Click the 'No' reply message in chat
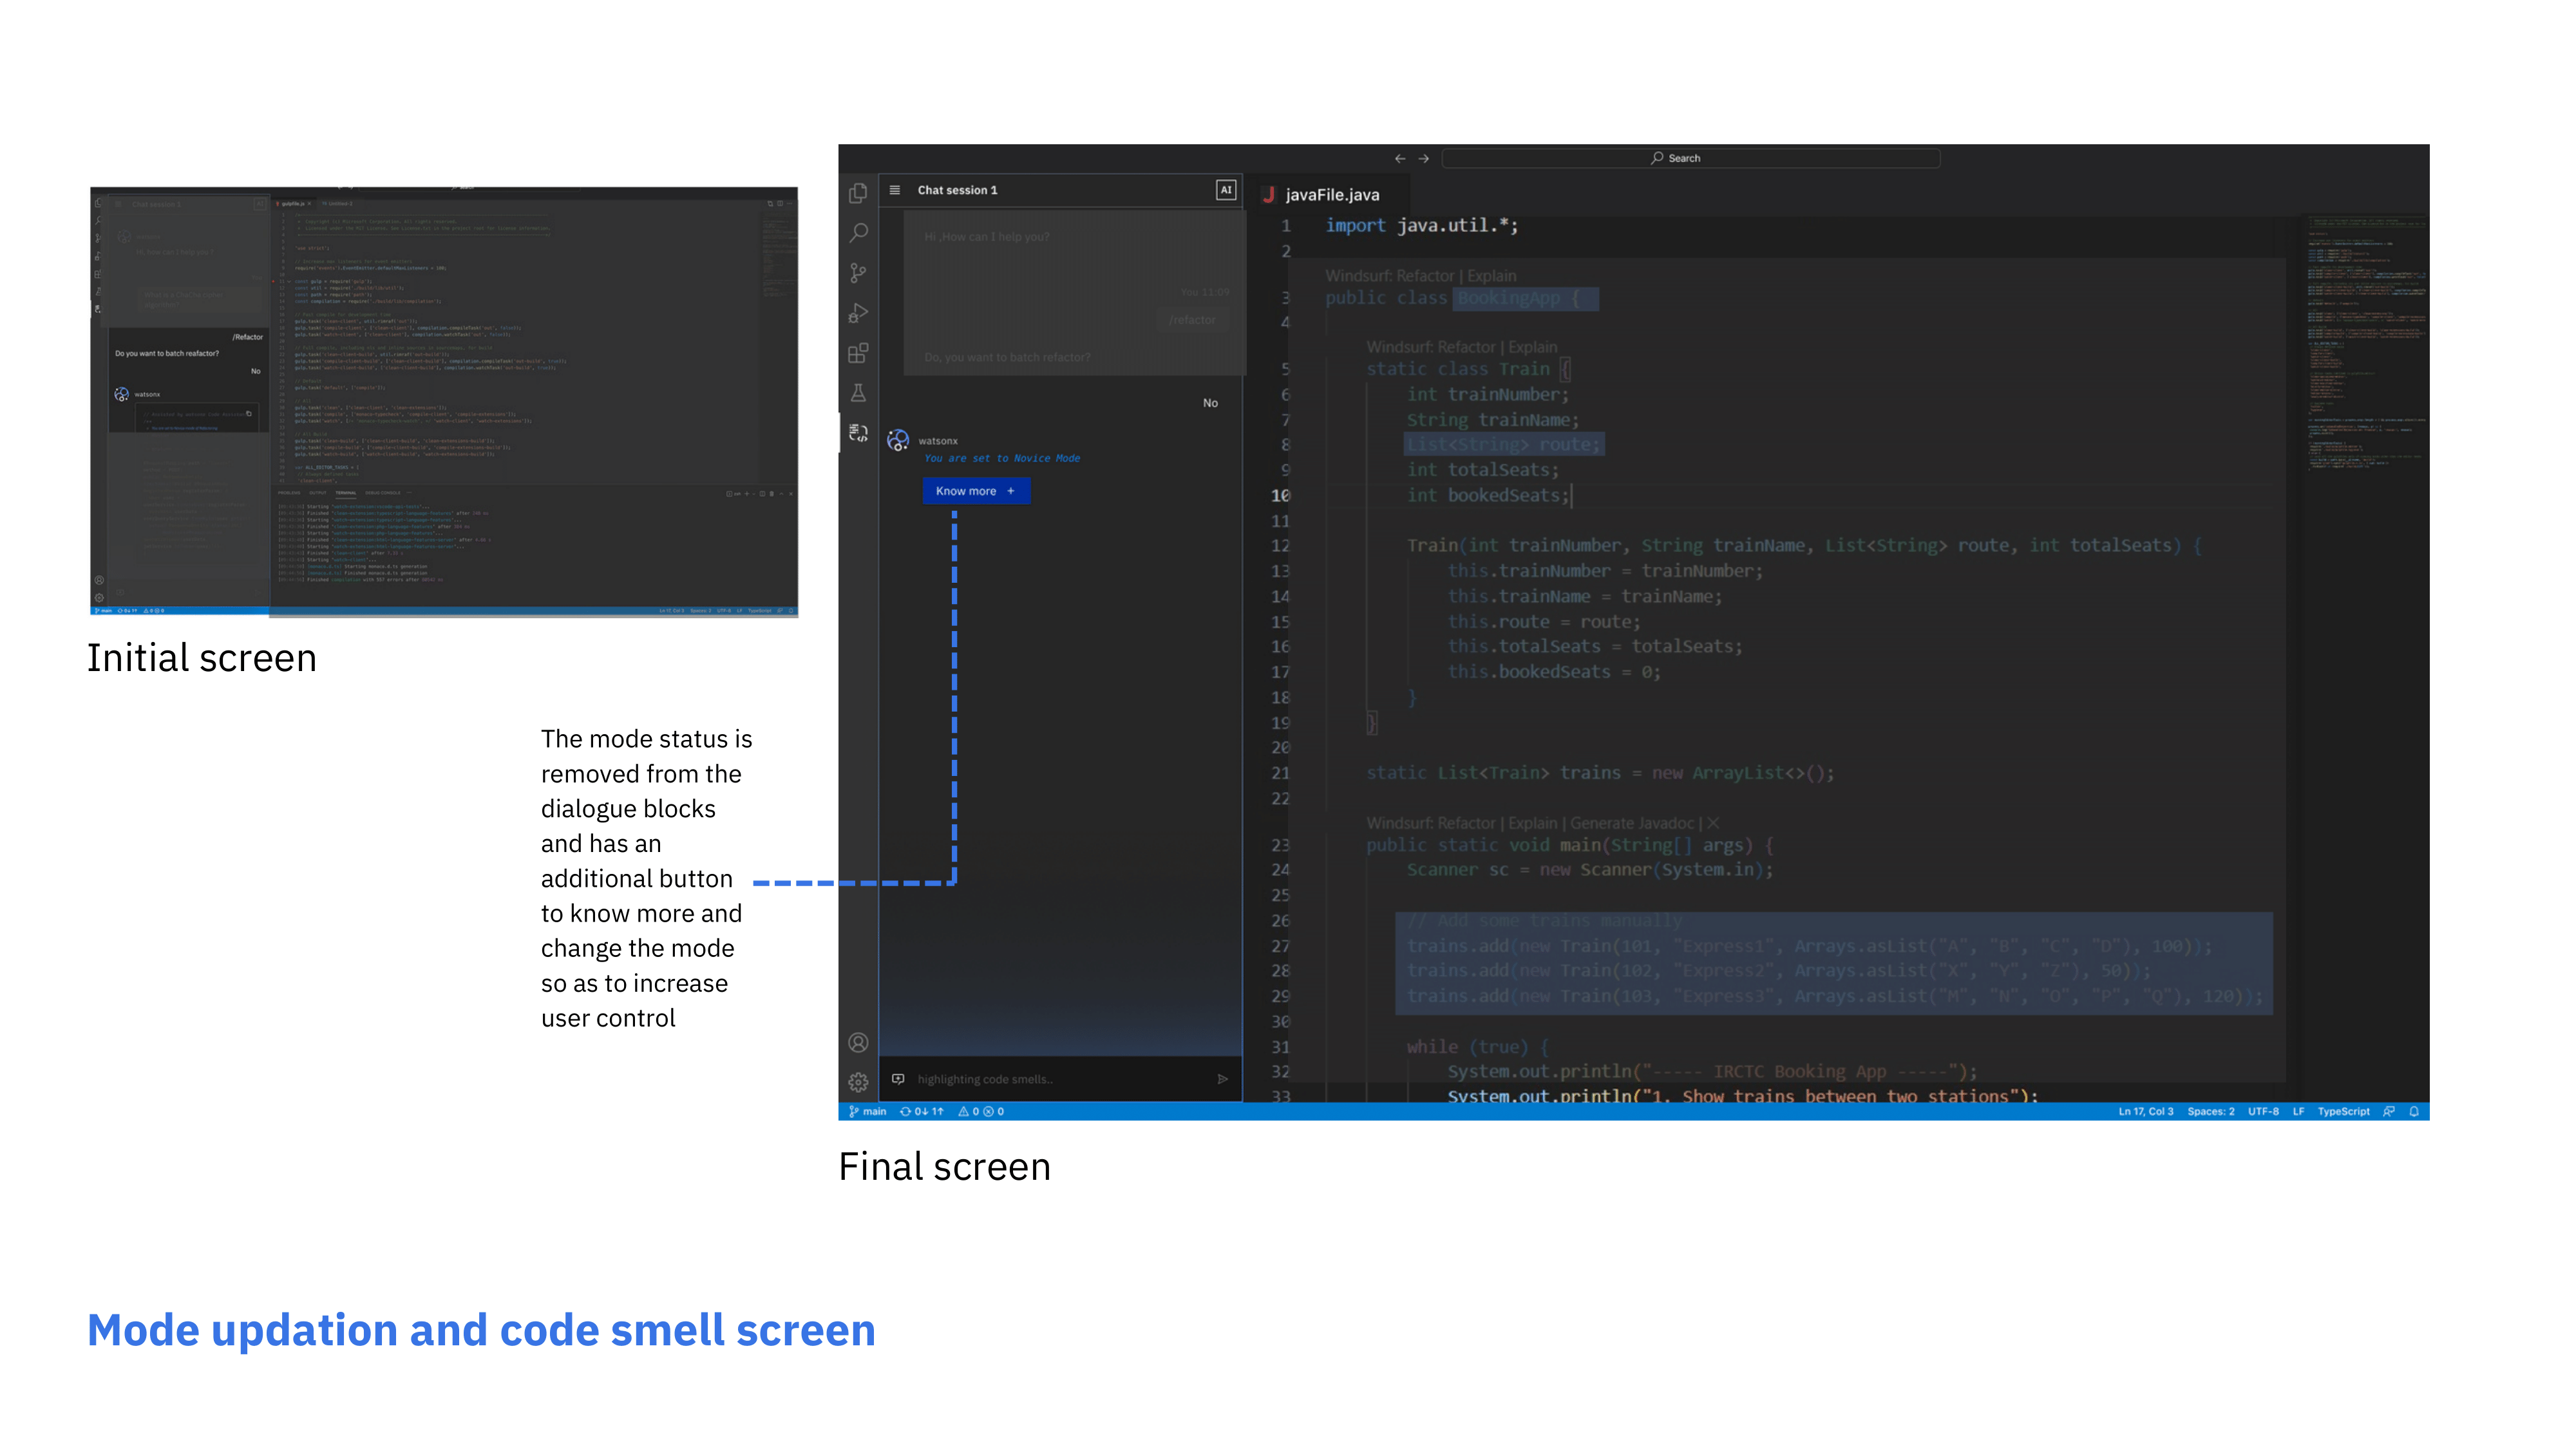2576x1449 pixels. [1210, 403]
